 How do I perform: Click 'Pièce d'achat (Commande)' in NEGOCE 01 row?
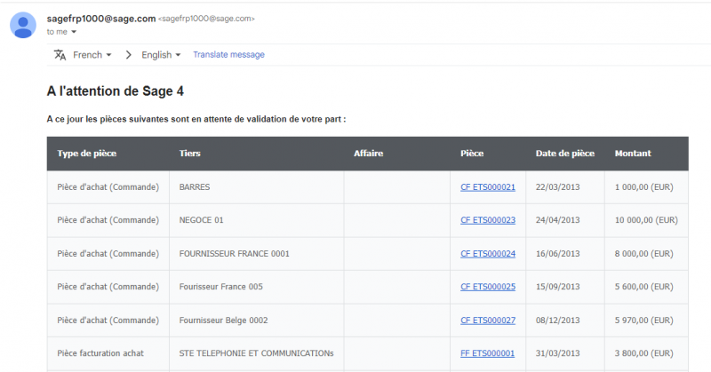click(x=108, y=220)
